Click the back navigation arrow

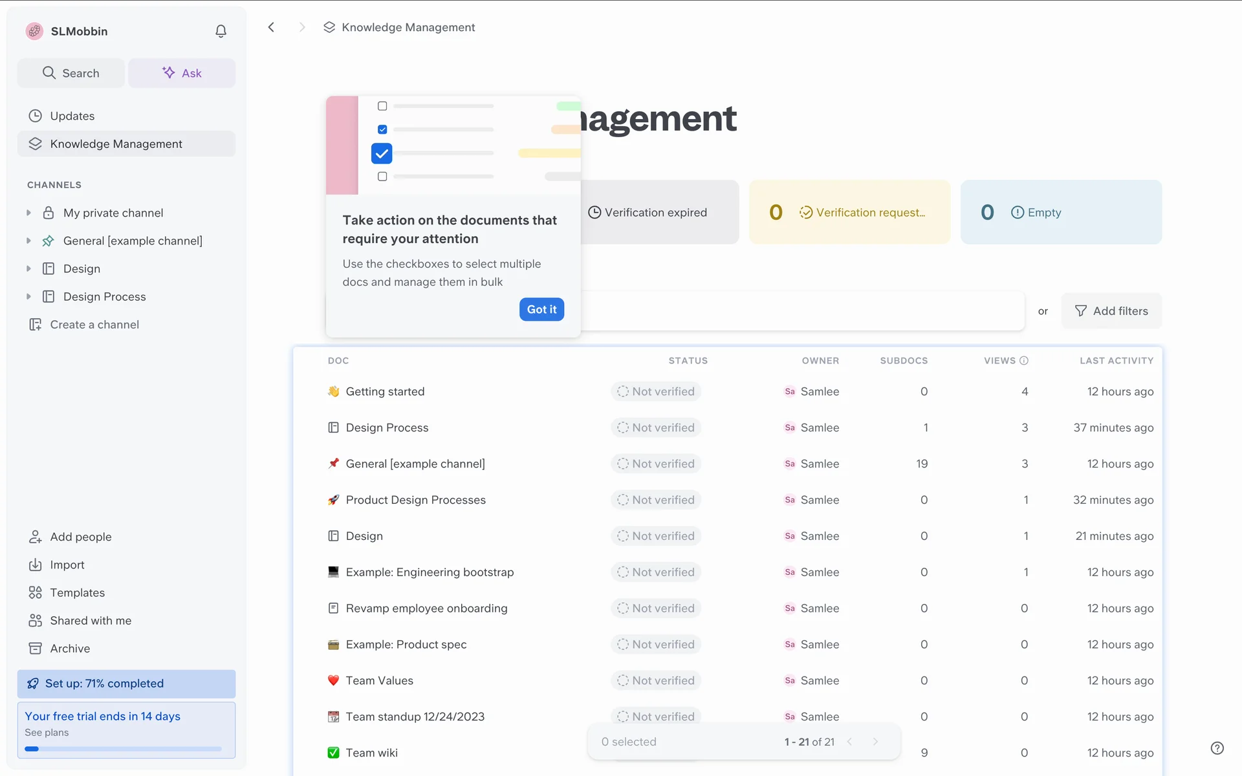coord(272,27)
